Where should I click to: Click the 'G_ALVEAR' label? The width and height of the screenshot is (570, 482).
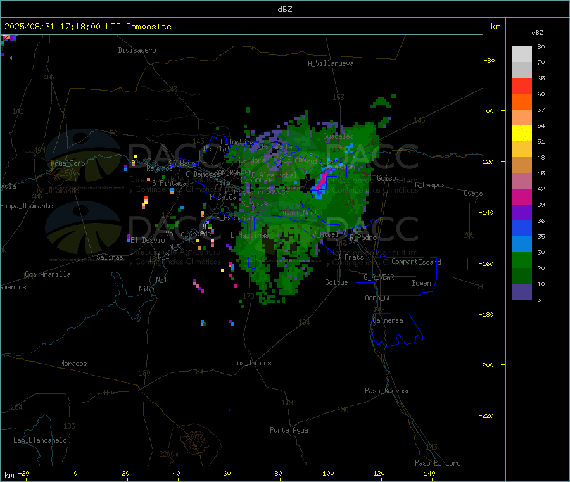[x=379, y=277]
